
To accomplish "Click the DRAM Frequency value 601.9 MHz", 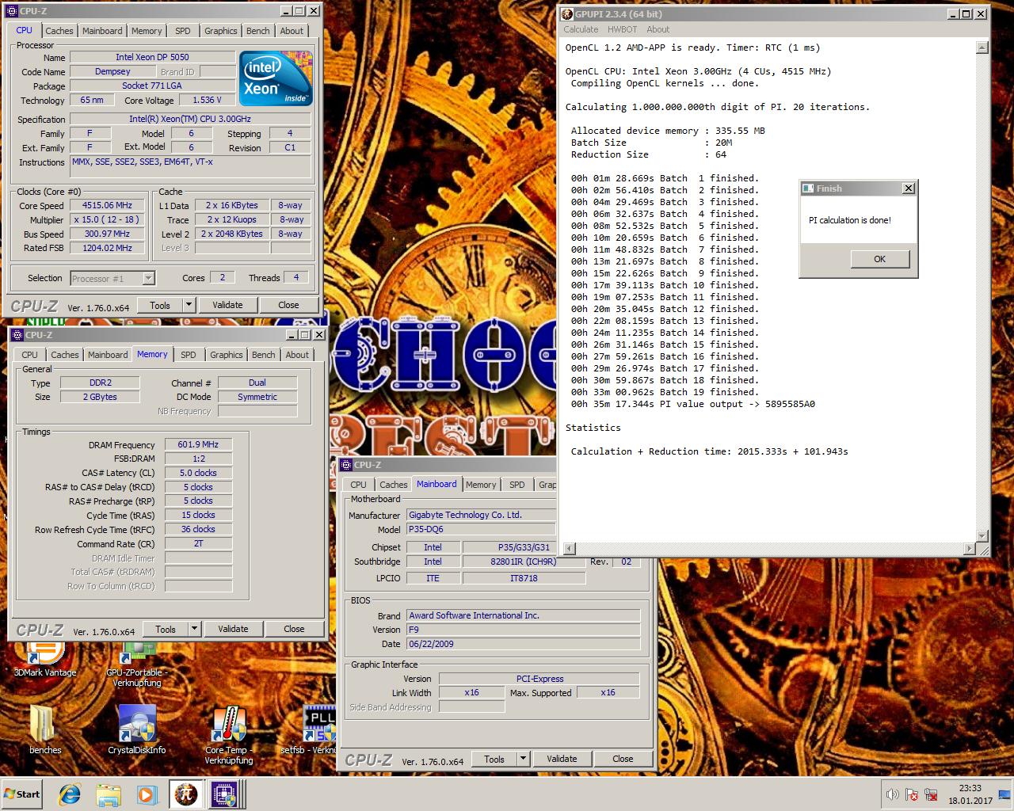I will pyautogui.click(x=198, y=444).
